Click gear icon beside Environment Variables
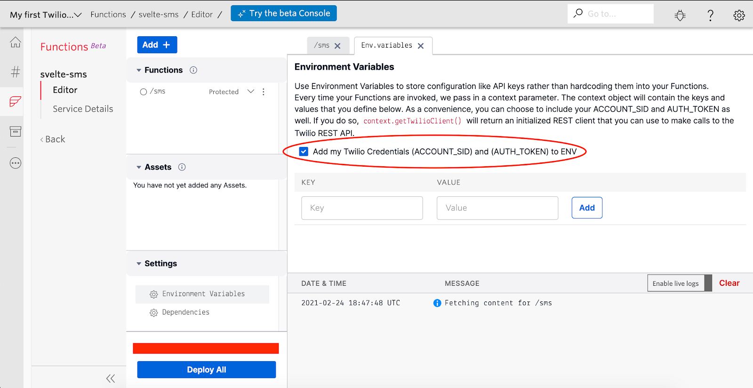The height and width of the screenshot is (388, 753). coord(153,294)
